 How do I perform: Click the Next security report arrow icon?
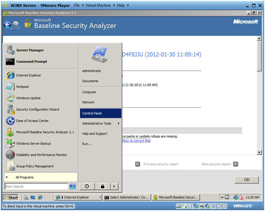tap(235, 164)
